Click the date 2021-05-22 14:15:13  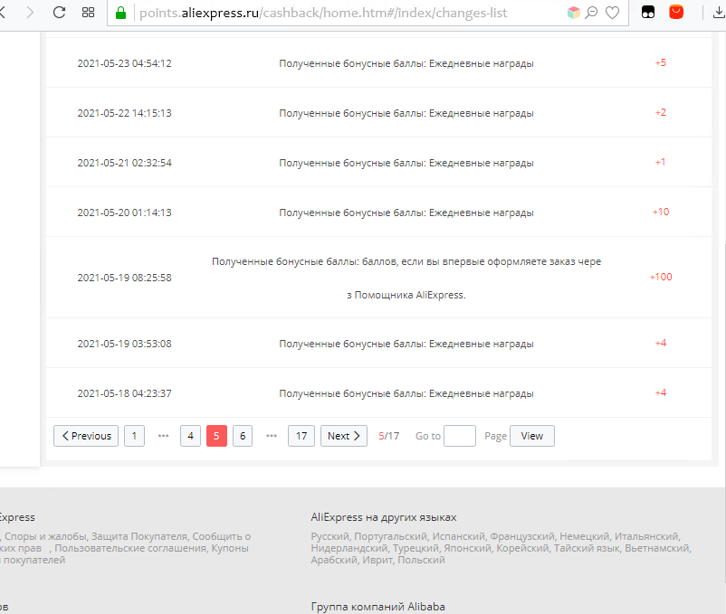tap(125, 113)
